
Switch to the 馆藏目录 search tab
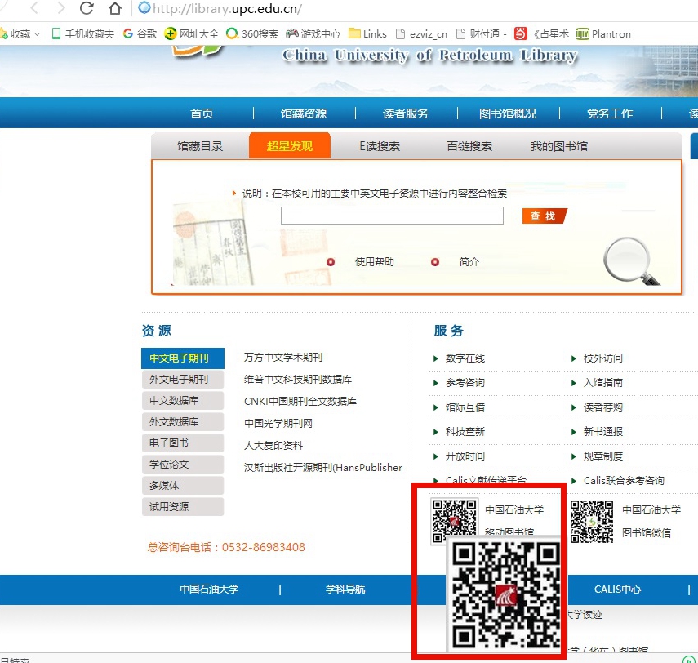(200, 146)
